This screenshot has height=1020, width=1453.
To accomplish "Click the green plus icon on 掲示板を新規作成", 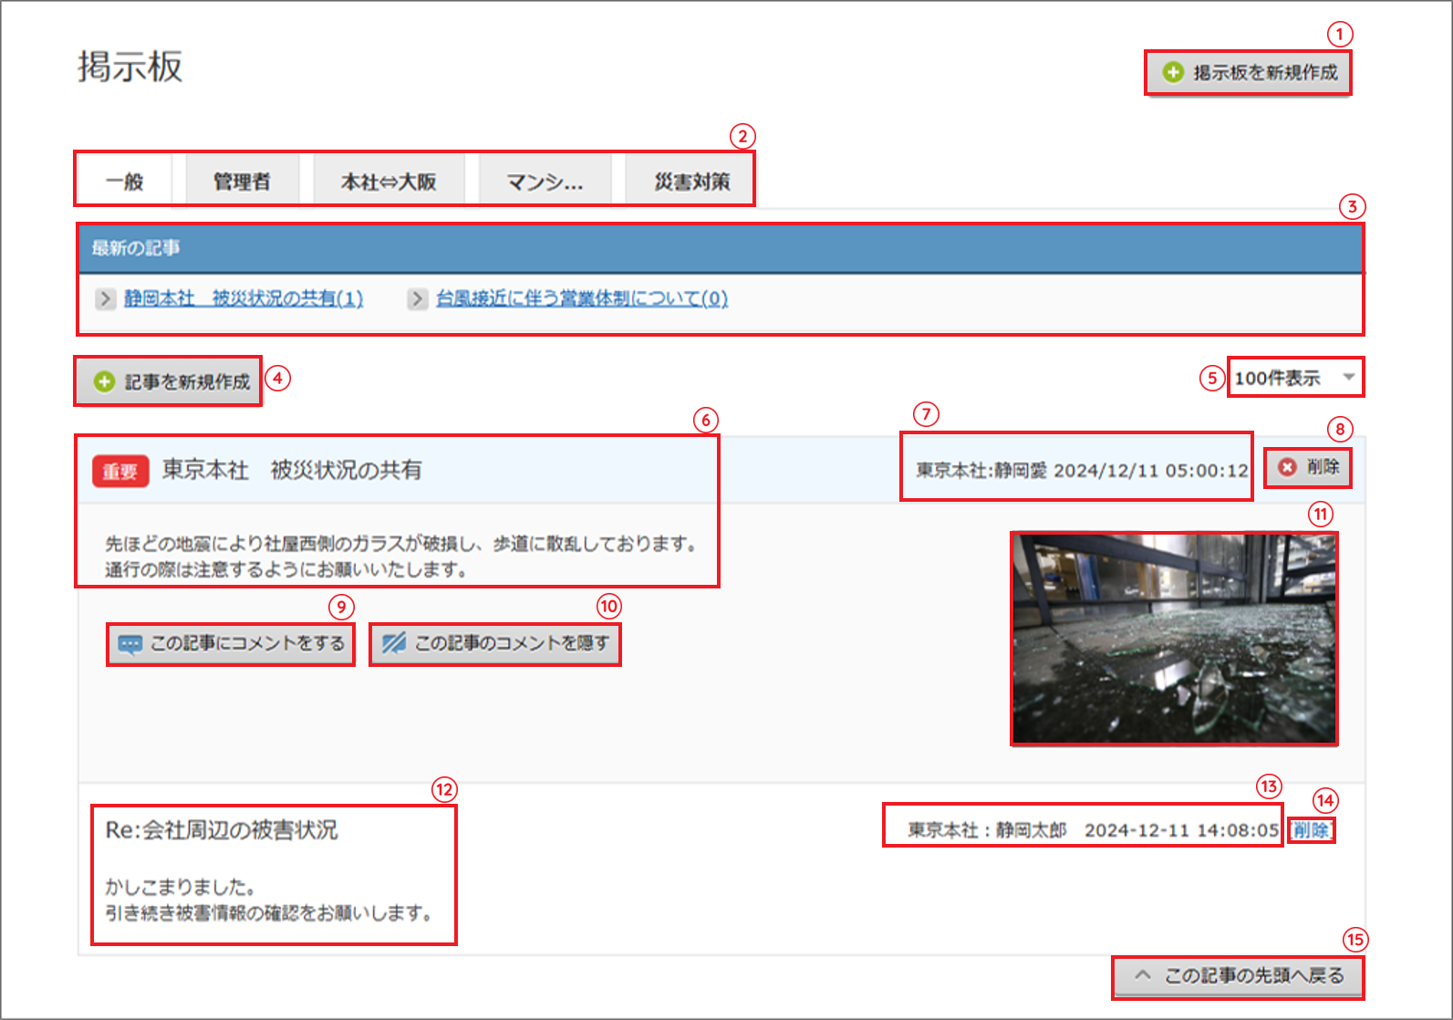I will tap(1173, 72).
